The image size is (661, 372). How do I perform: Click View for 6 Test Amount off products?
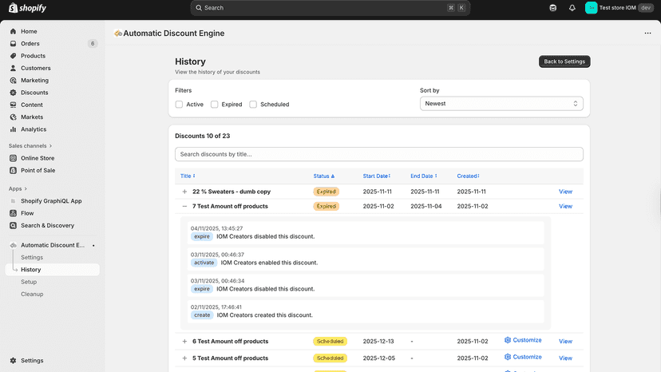[565, 341]
